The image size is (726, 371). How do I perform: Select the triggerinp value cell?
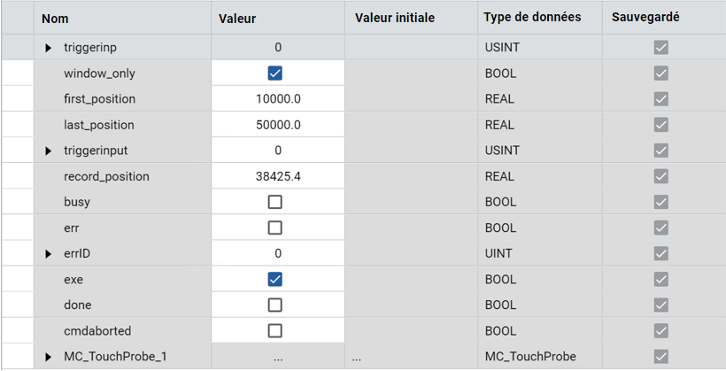(278, 47)
